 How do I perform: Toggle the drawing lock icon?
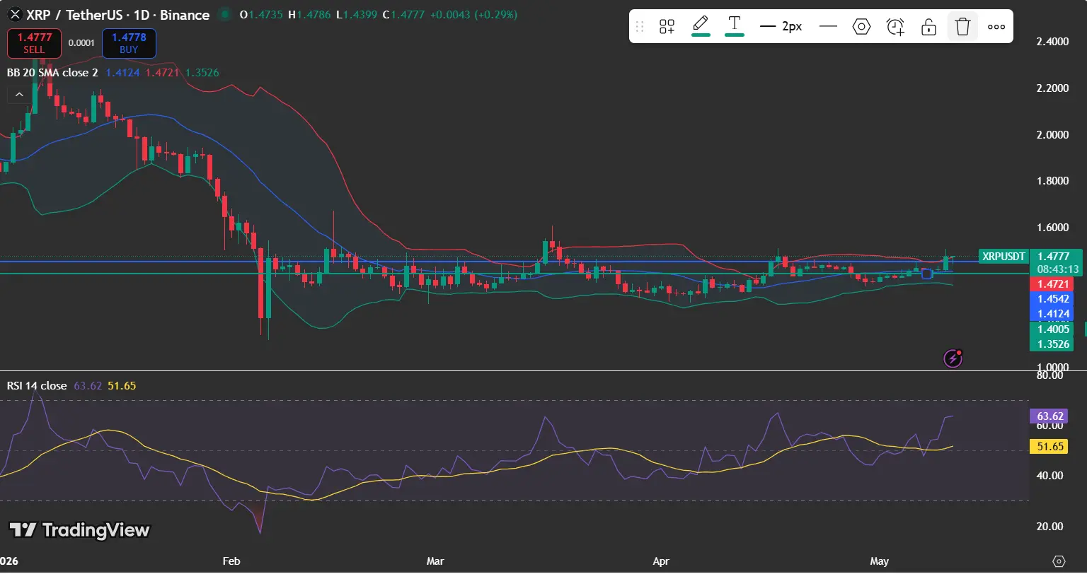928,27
